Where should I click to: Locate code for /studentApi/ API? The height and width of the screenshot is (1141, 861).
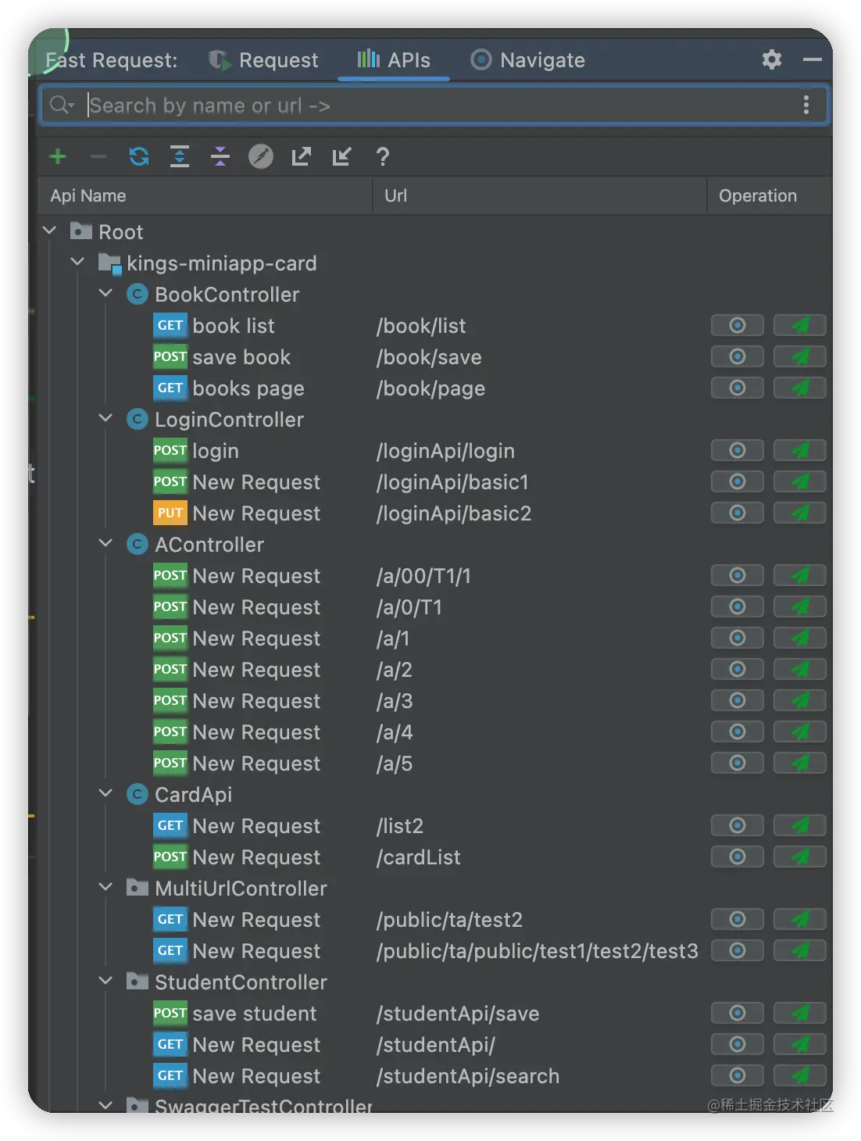pos(737,1044)
